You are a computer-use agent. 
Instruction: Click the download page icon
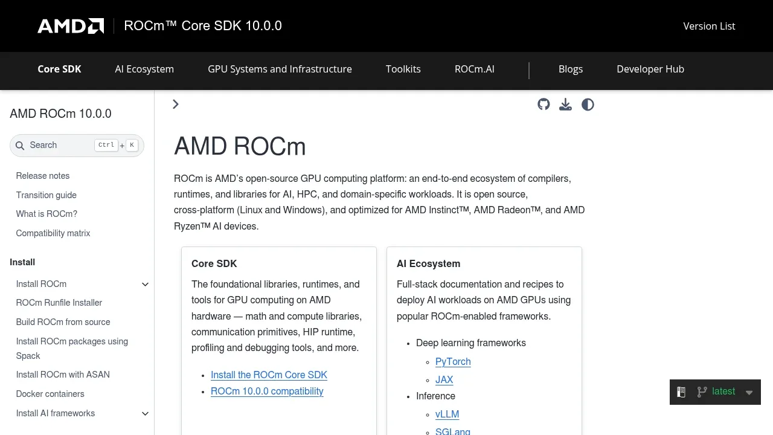(x=565, y=105)
